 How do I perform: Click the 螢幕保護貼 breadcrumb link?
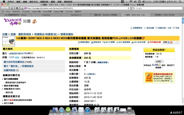coord(67,34)
